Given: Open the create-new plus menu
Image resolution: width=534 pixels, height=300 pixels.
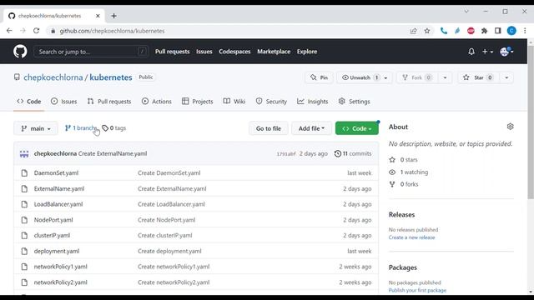Looking at the screenshot, I should (487, 52).
